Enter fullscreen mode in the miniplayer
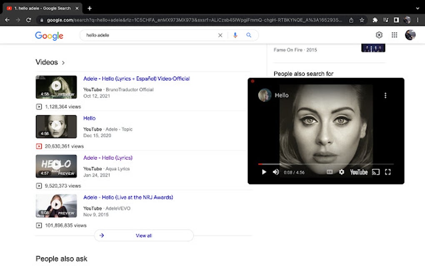425x266 pixels. (388, 172)
